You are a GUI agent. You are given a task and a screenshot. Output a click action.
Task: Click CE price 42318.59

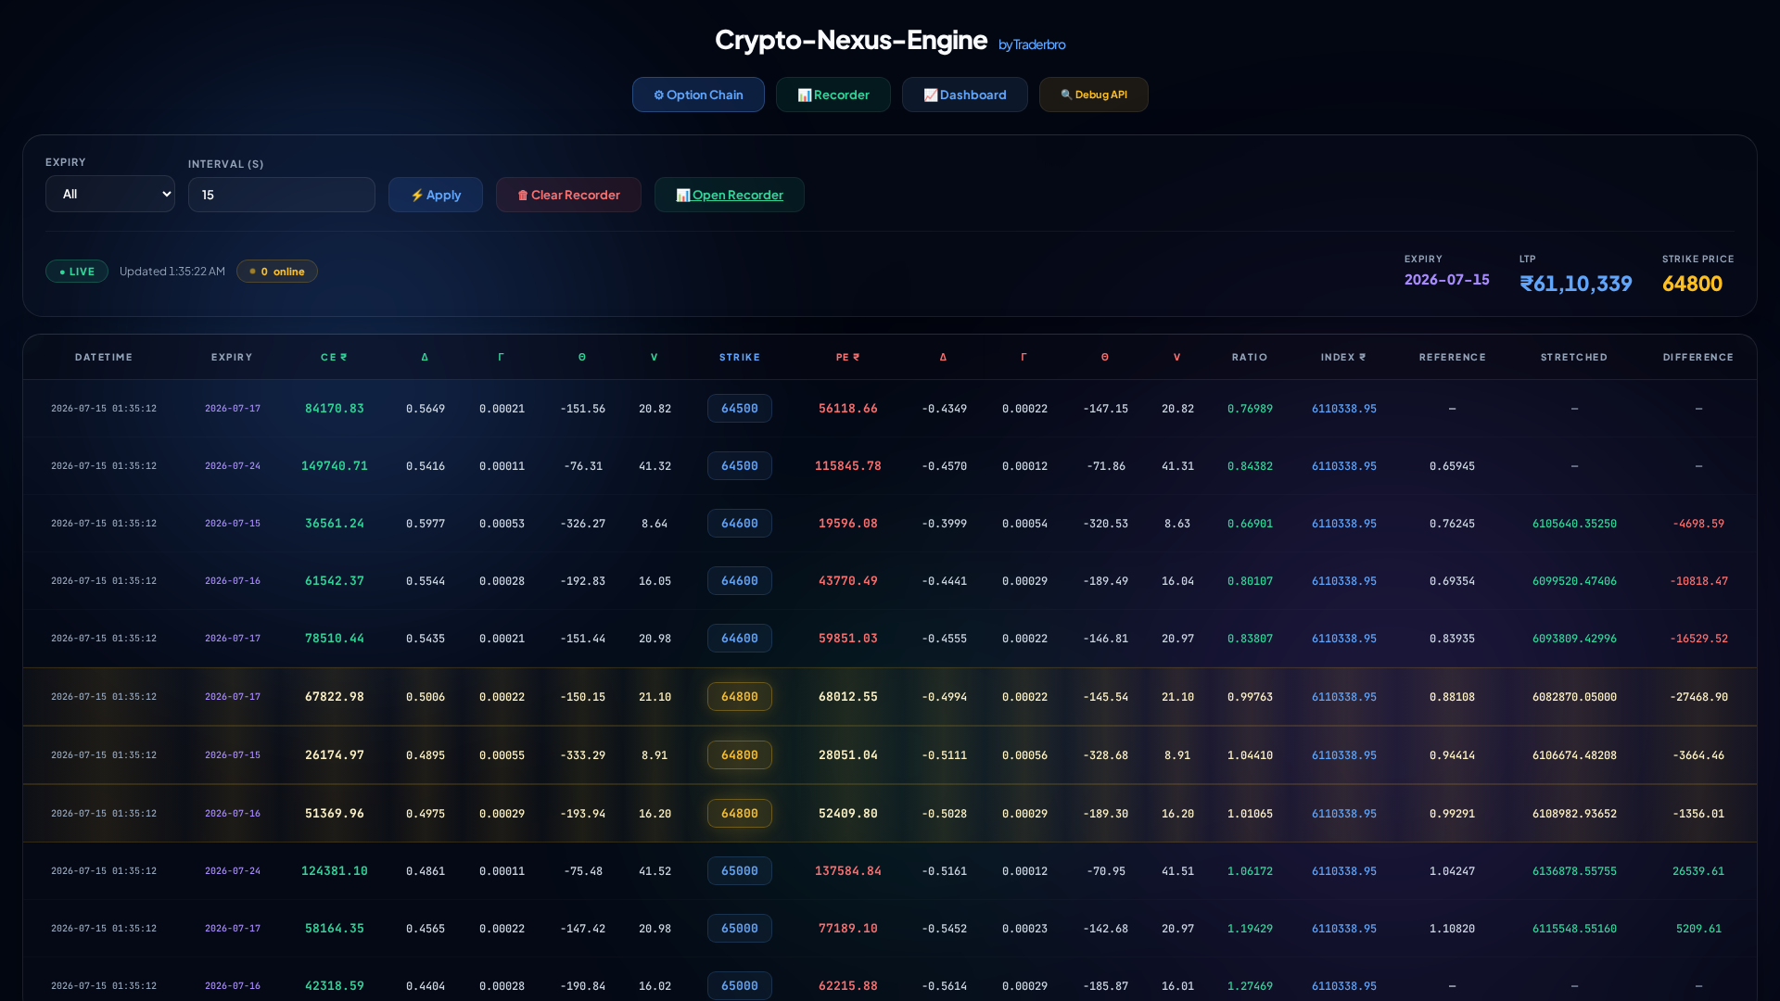pos(335,986)
